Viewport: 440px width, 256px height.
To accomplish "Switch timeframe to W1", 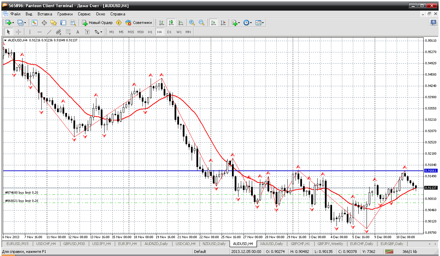I will [179, 32].
